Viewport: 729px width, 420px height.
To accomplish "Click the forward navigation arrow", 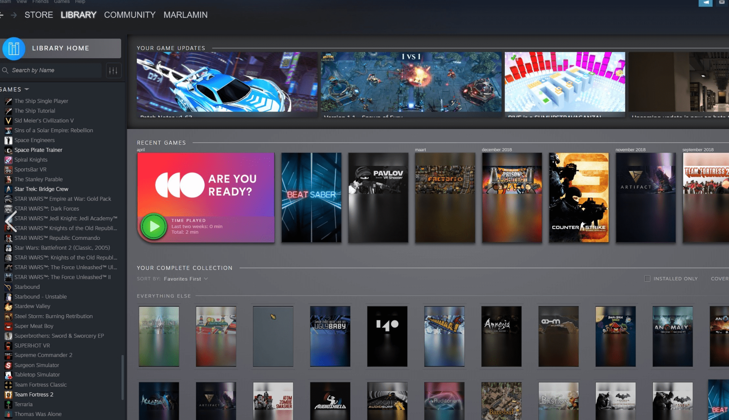I will click(14, 15).
